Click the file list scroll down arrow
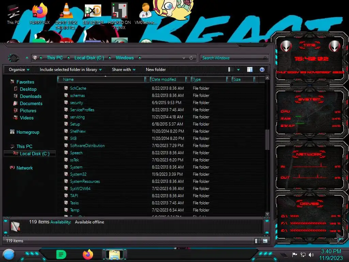This screenshot has width=349, height=262. [267, 214]
